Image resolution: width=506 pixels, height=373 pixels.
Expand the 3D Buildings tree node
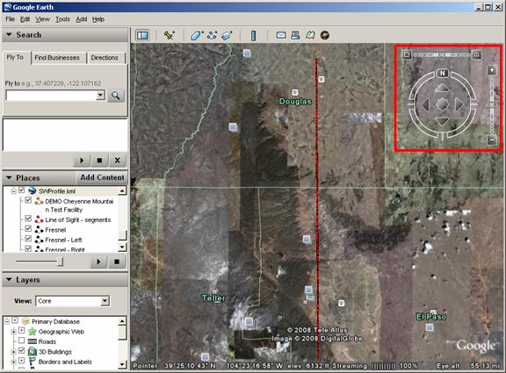[x=13, y=351]
